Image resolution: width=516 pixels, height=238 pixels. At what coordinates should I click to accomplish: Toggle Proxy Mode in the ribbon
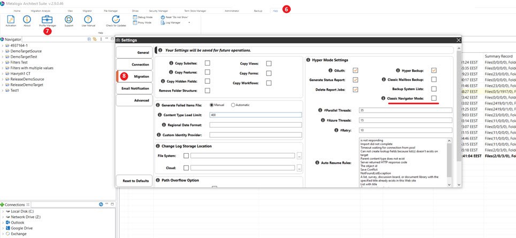tap(142, 22)
